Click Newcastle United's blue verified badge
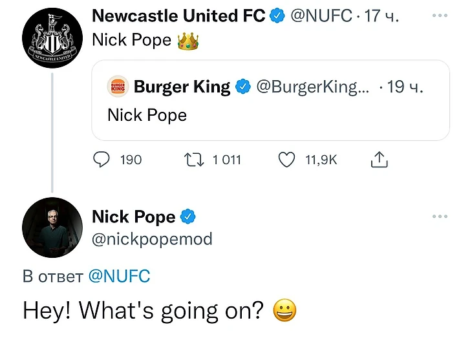Viewport: 472px width, 349px height. point(277,16)
